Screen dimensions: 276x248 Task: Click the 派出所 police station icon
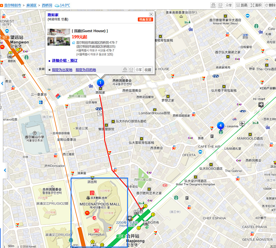click(x=92, y=178)
